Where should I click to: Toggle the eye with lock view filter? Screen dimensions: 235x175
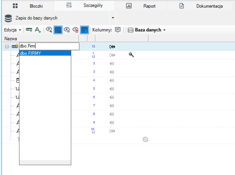coord(58,30)
